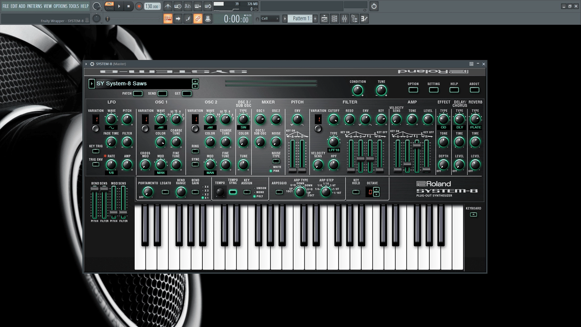
Task: Toggle OSC 2 RING button
Action: (195, 151)
